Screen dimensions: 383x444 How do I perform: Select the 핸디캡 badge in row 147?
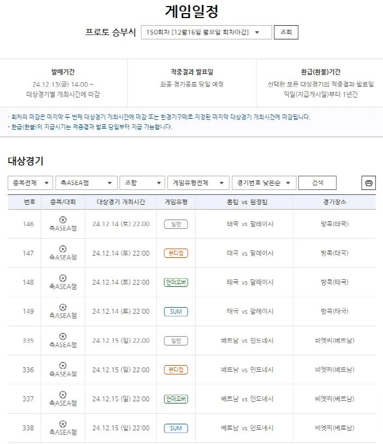pos(176,253)
